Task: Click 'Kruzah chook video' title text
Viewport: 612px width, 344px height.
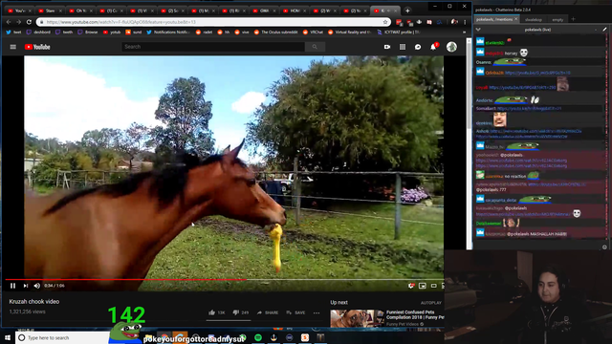Action: point(34,302)
